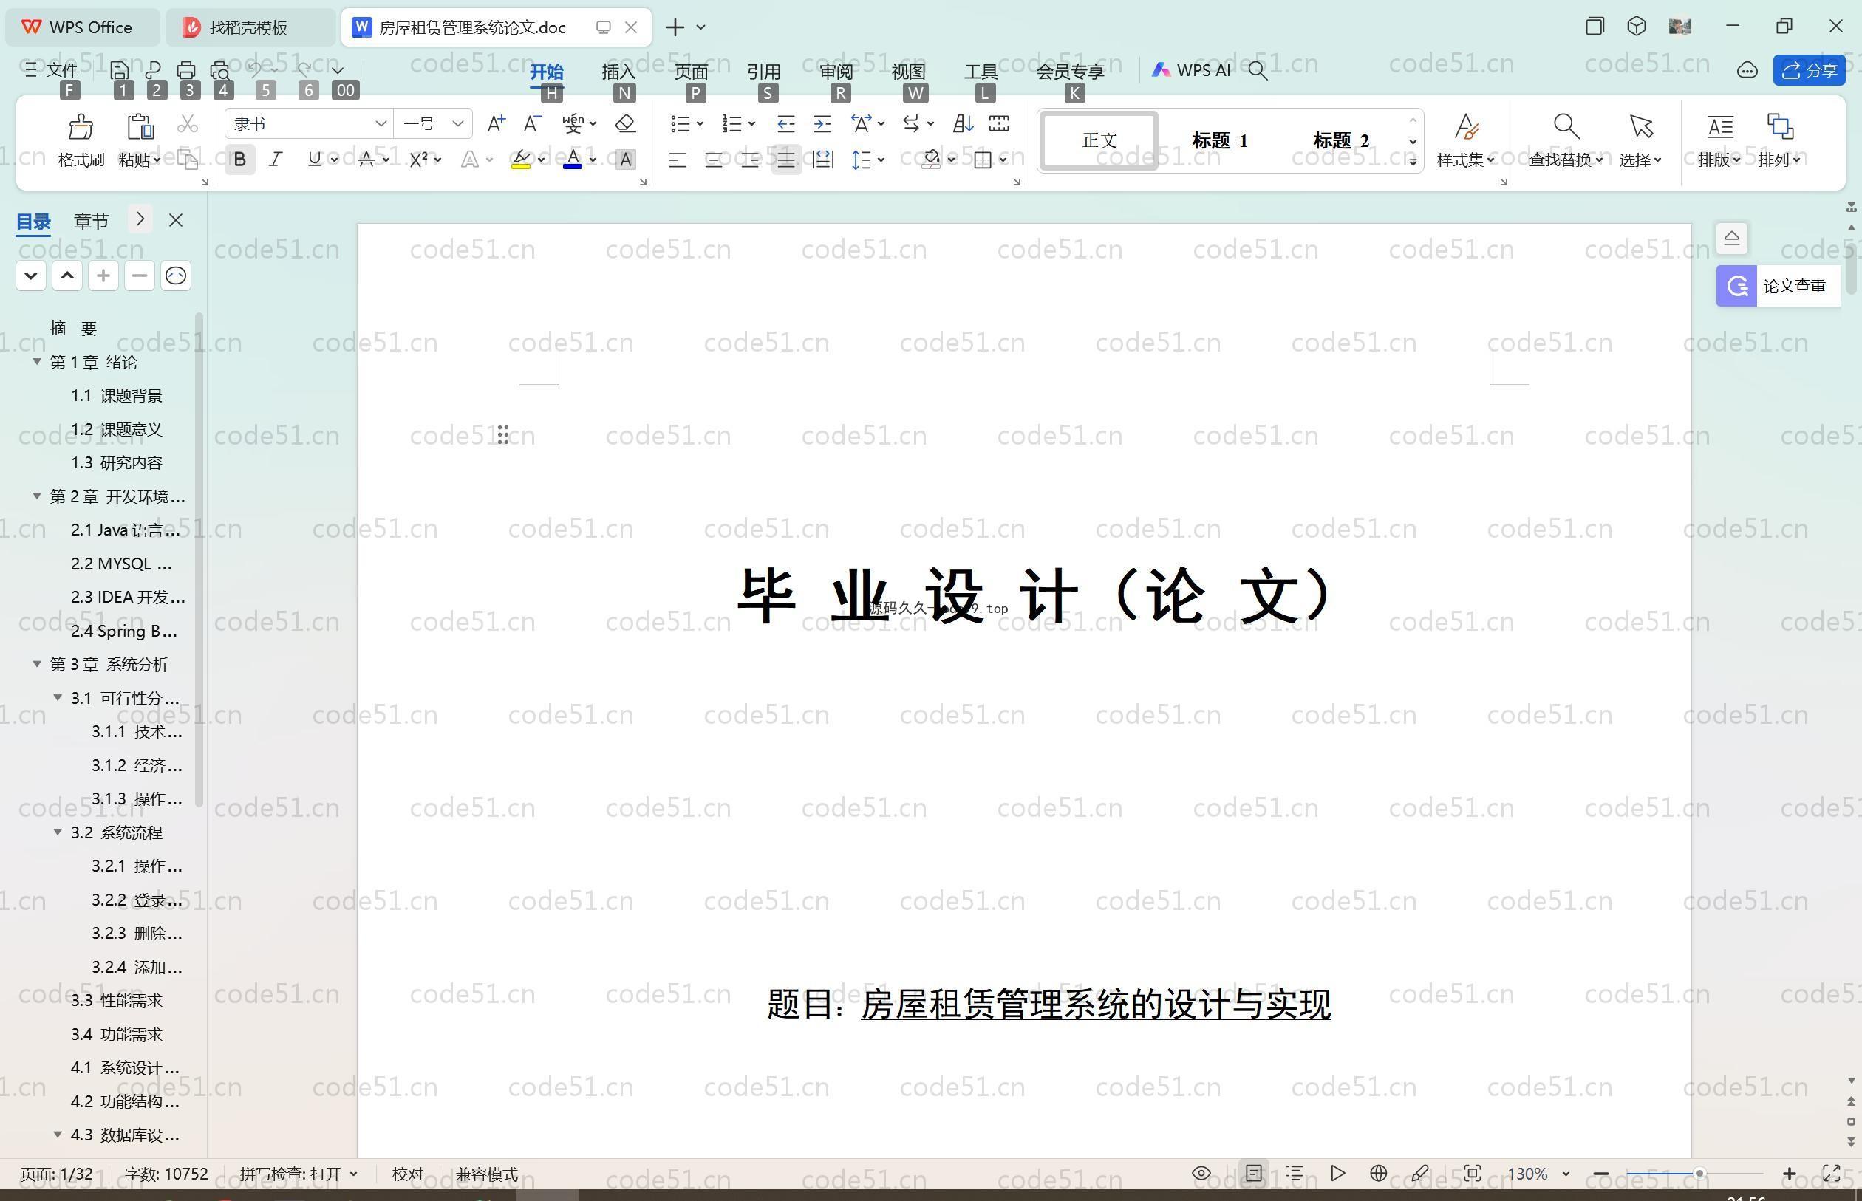The width and height of the screenshot is (1862, 1201).
Task: Collapse 第2章 开发环境 tree node
Action: coord(37,496)
